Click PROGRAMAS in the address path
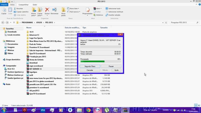Image resolution: width=201 pixels, height=113 pixels. 27,22
